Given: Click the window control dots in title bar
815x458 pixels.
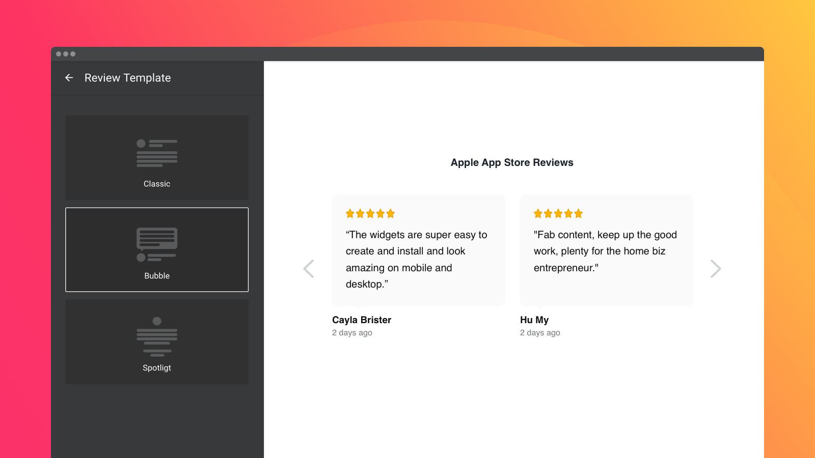Looking at the screenshot, I should pyautogui.click(x=66, y=54).
